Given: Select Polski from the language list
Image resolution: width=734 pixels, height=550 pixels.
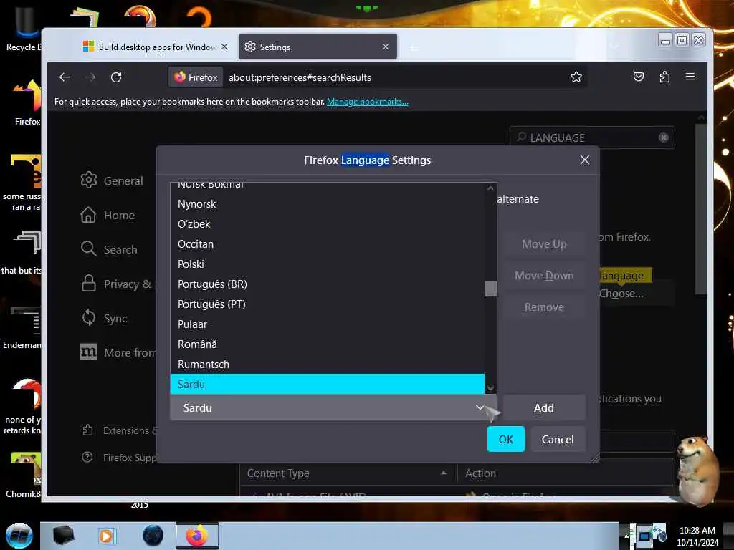Looking at the screenshot, I should click(x=327, y=264).
